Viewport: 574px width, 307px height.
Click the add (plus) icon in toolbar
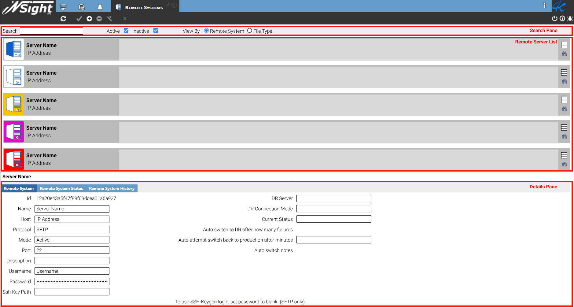[x=89, y=19]
